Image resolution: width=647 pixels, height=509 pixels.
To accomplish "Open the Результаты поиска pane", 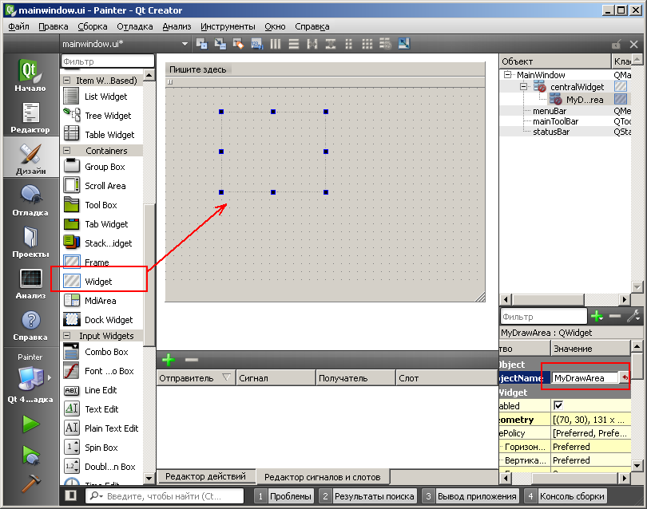I will coord(368,496).
